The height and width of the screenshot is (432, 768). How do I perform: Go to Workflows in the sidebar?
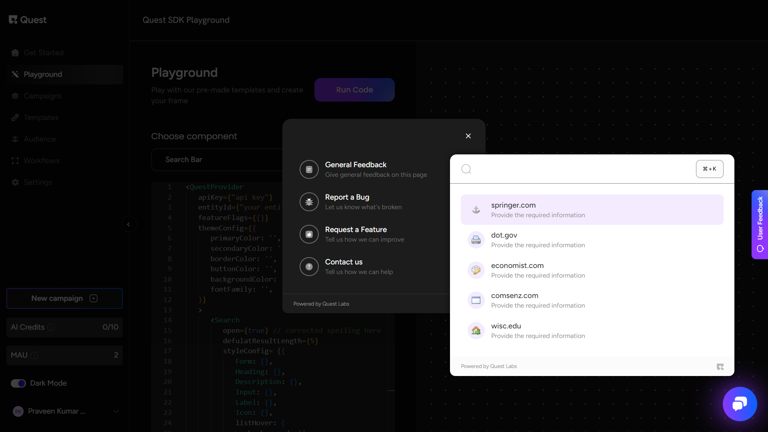[41, 161]
